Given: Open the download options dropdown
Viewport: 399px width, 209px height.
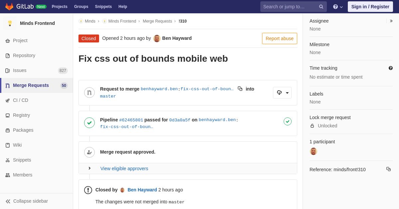Looking at the screenshot, I should tap(282, 93).
